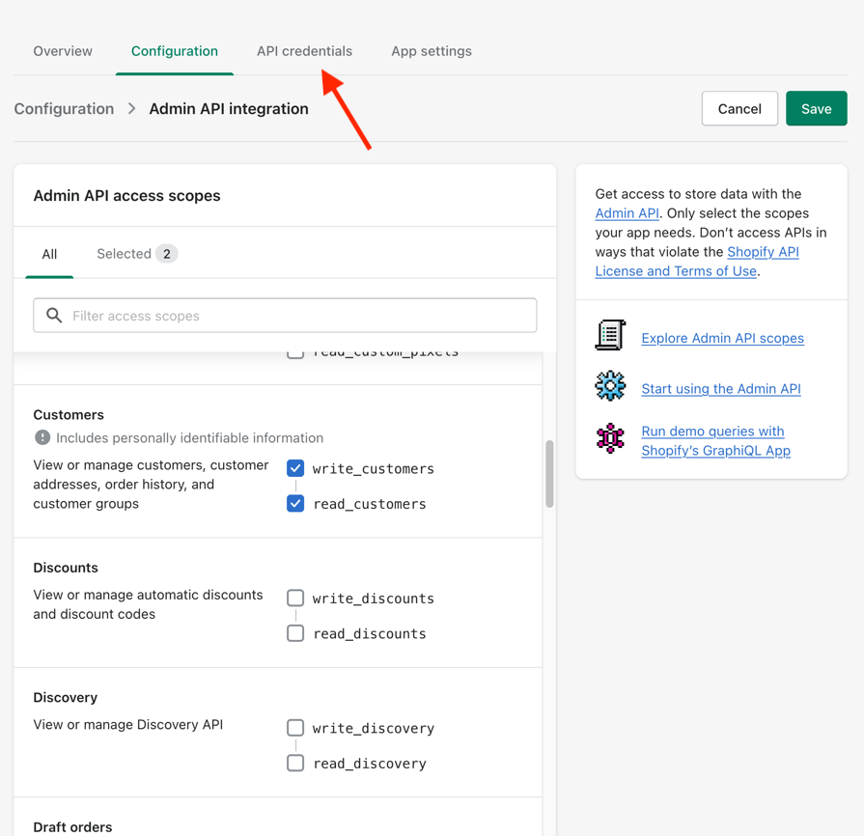The image size is (864, 836).
Task: Save the Admin API configuration
Action: tap(816, 108)
